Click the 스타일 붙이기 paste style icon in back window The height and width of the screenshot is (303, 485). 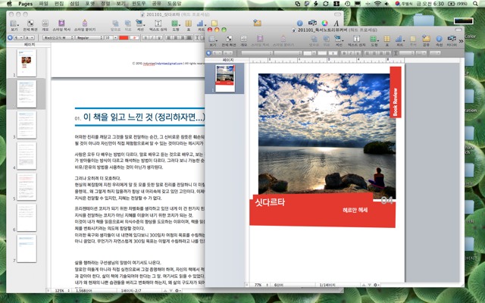point(84,23)
